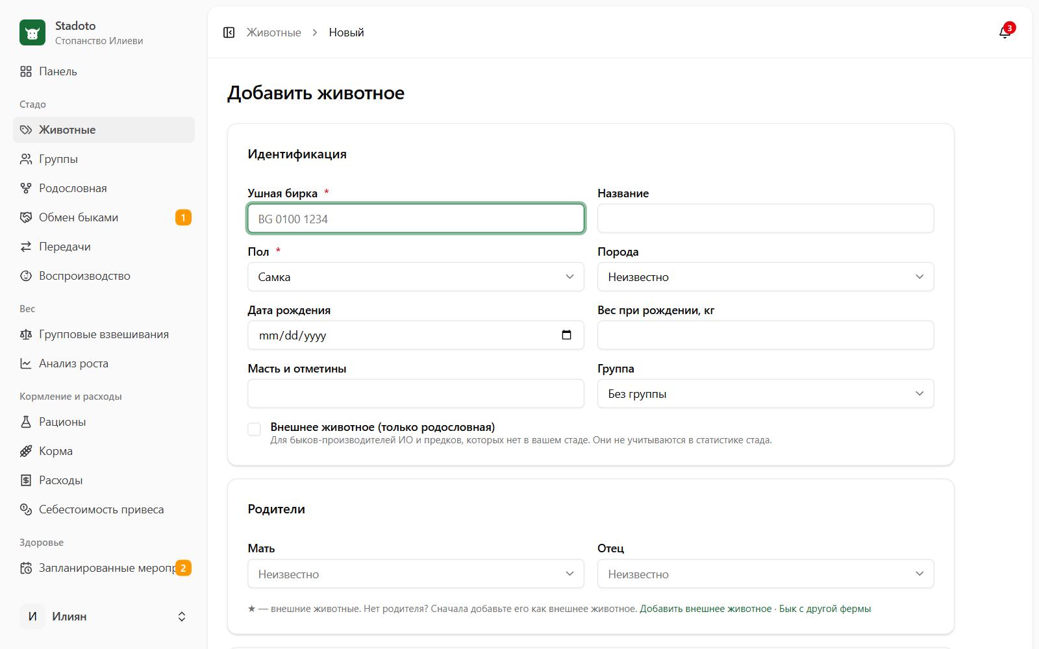The height and width of the screenshot is (649, 1039).
Task: Click the Родословная tree icon in sidebar
Action: pos(26,188)
